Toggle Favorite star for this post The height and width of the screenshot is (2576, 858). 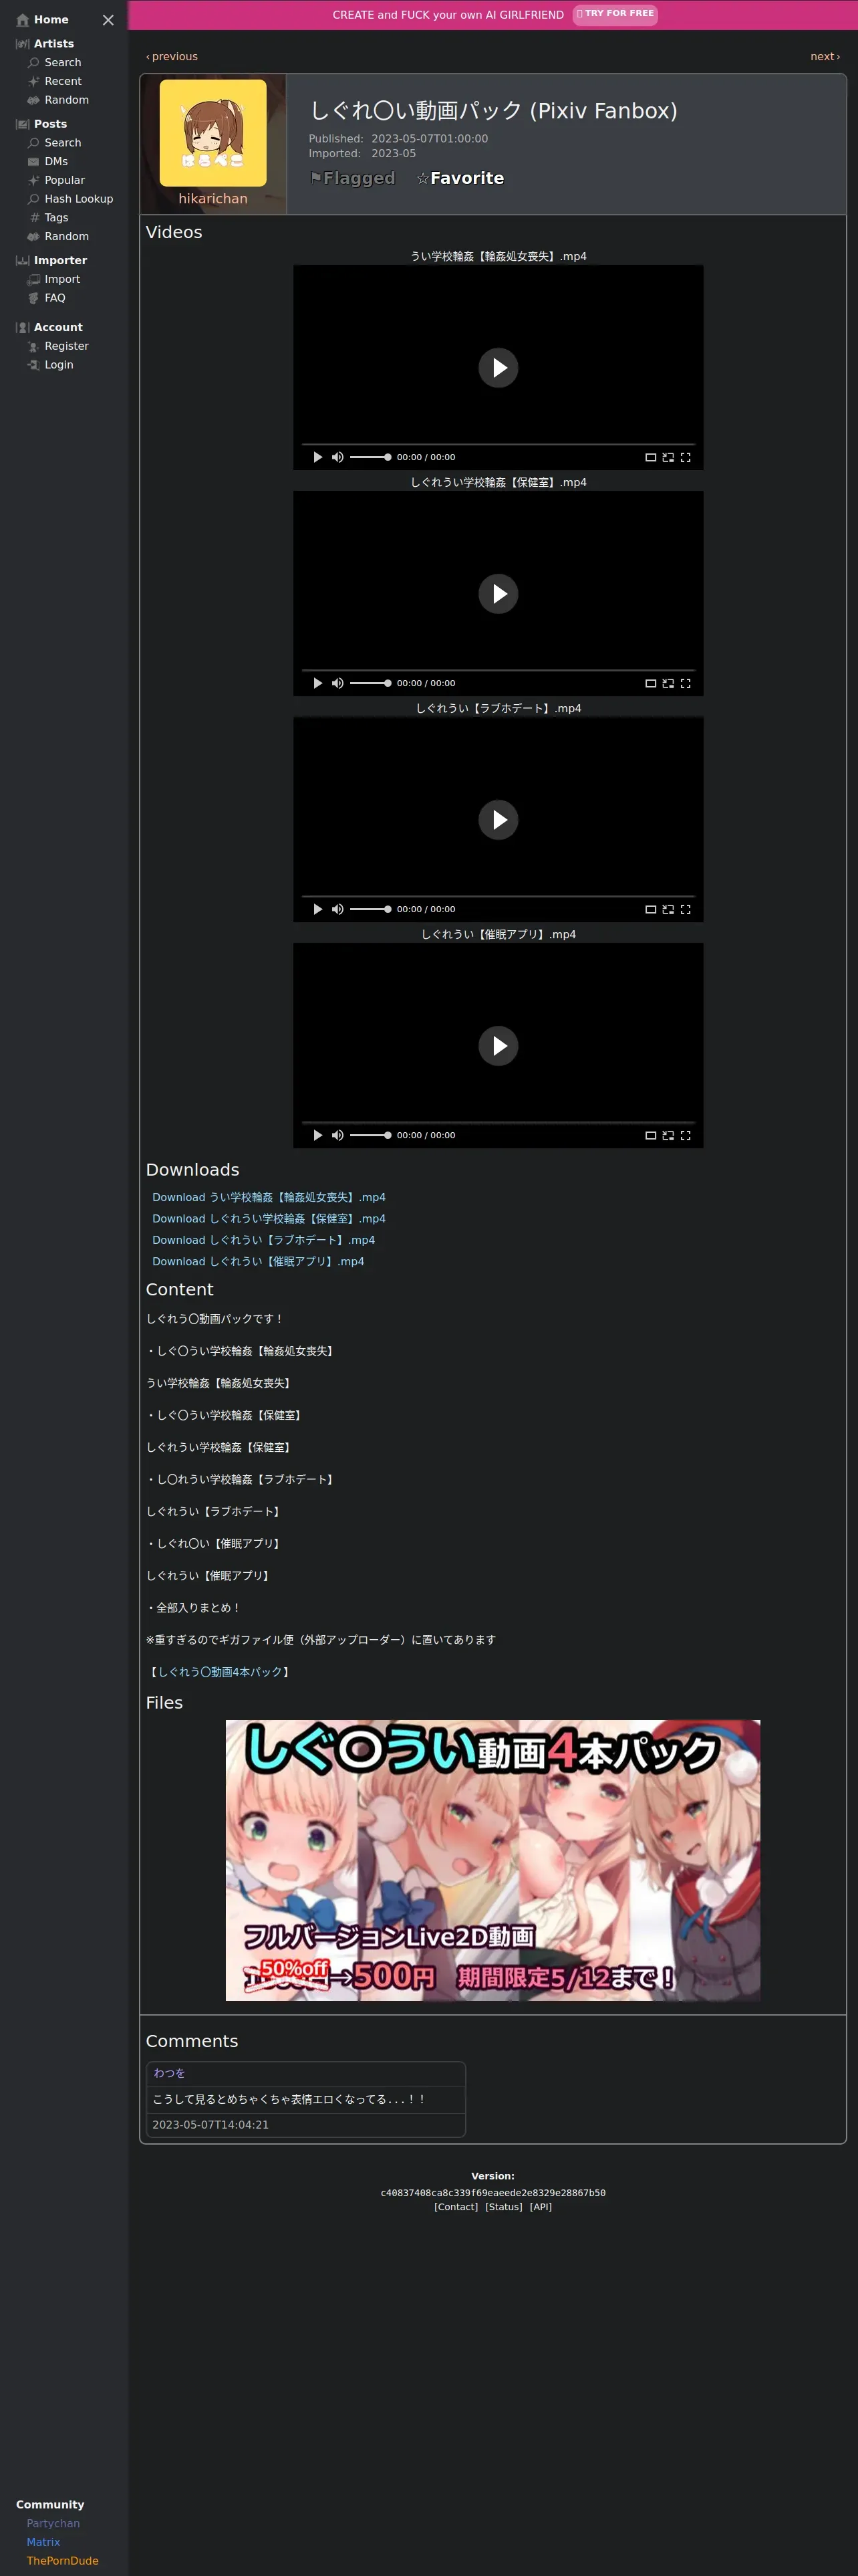point(460,178)
